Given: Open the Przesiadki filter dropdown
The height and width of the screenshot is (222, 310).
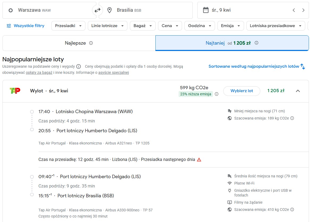Looking at the screenshot, I should coord(68,26).
